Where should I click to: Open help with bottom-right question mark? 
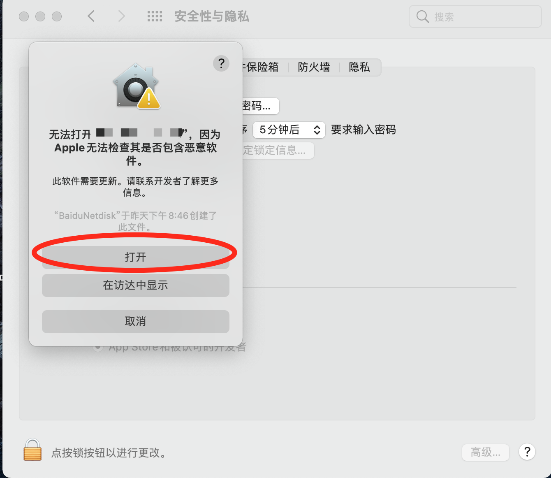tap(527, 452)
